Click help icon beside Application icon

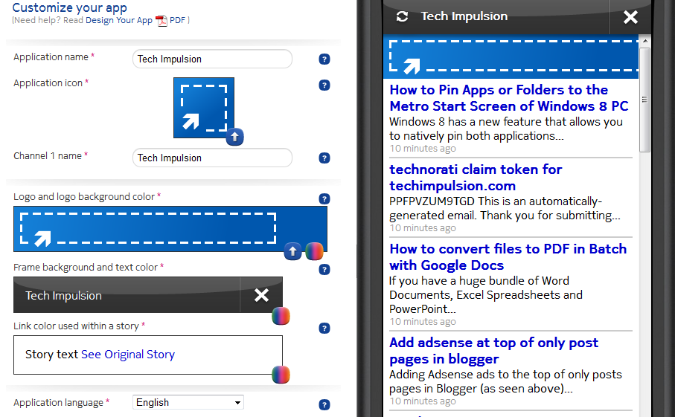coord(324,85)
